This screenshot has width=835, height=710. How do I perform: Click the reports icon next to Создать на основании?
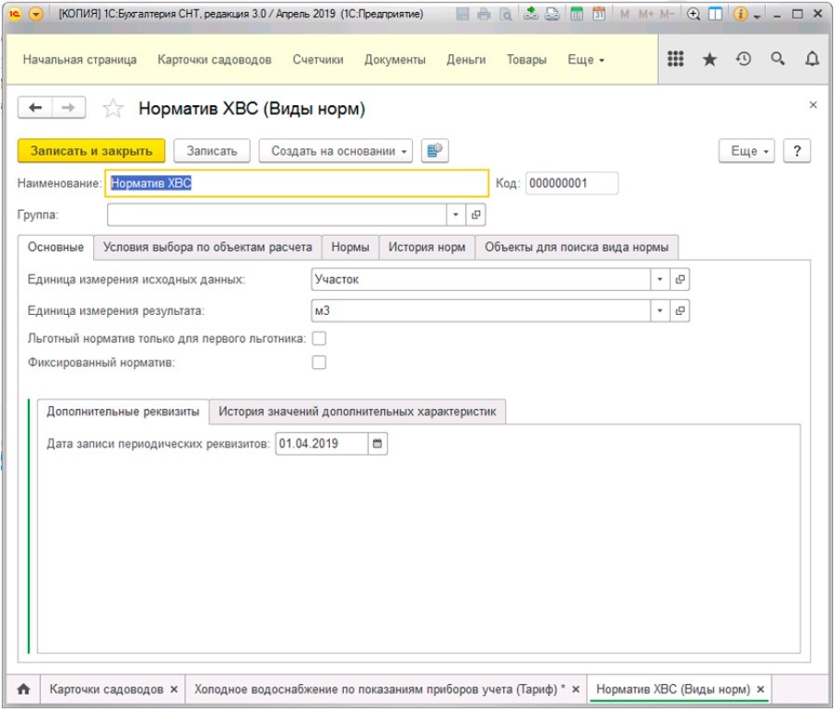coord(435,151)
